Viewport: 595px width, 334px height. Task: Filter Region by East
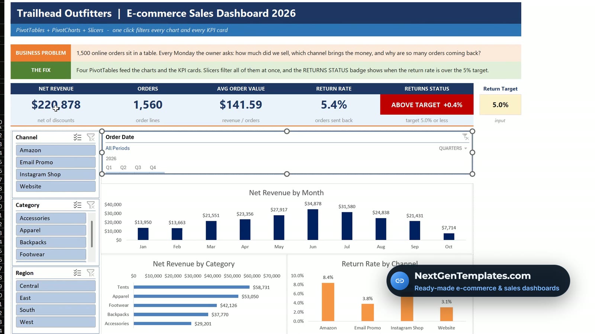coord(56,298)
